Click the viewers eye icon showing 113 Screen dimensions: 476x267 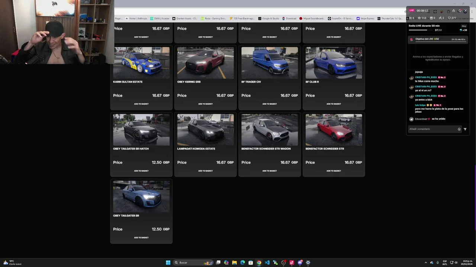(x=419, y=18)
